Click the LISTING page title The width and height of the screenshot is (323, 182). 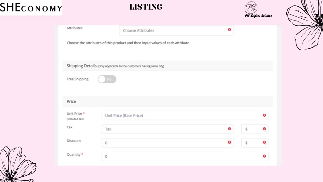coord(146,7)
